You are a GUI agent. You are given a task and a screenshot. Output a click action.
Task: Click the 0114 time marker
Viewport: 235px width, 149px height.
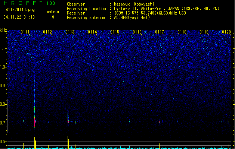pos(92,32)
